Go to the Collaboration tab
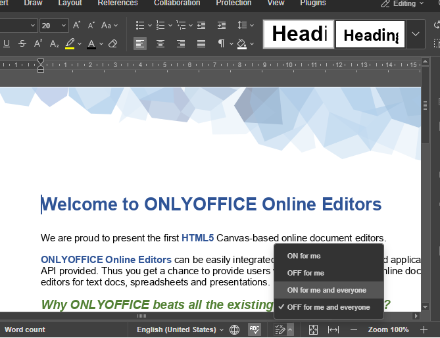This screenshot has width=440, height=338. [177, 3]
